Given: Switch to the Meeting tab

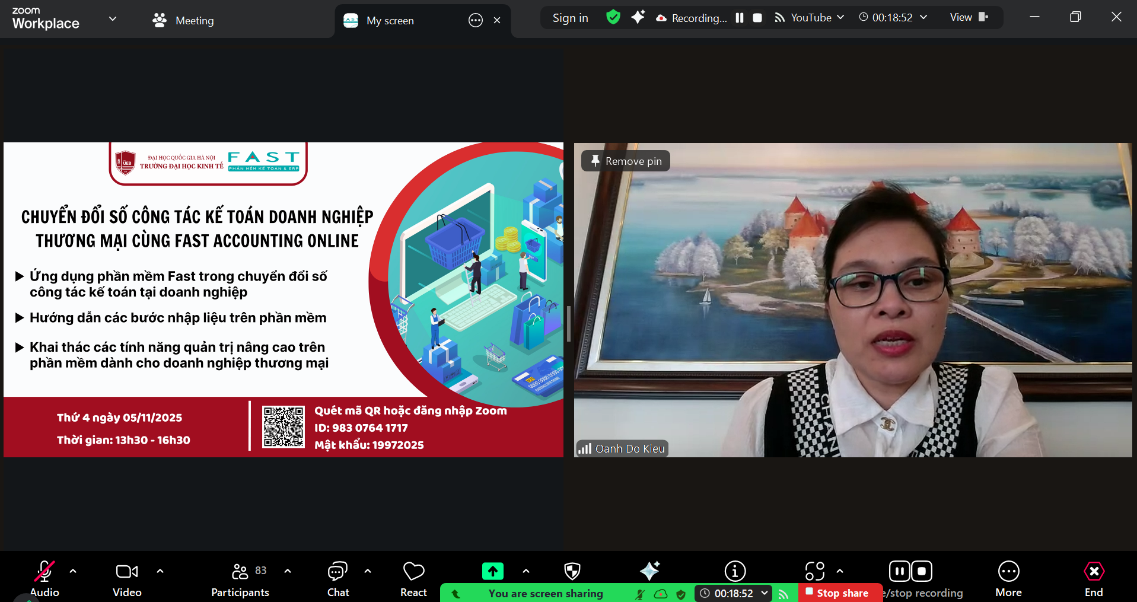Looking at the screenshot, I should (183, 21).
